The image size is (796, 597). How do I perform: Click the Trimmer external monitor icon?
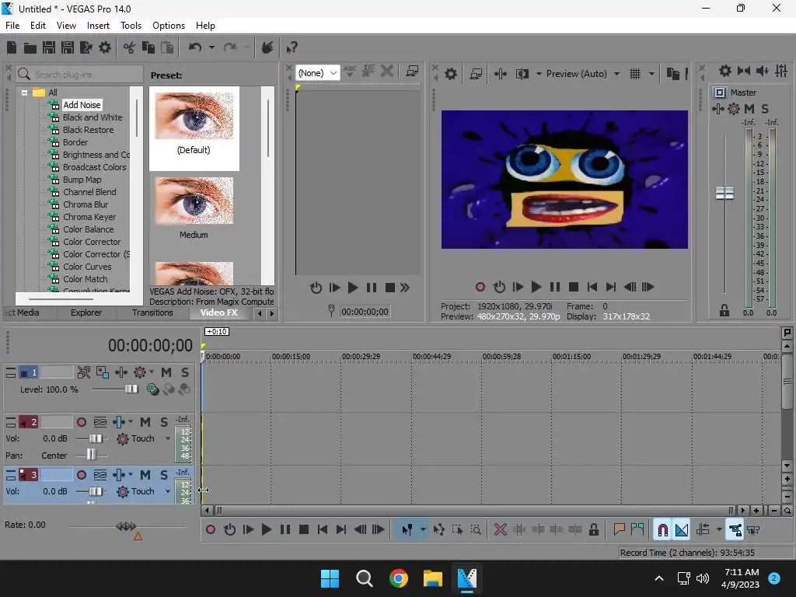coord(412,72)
